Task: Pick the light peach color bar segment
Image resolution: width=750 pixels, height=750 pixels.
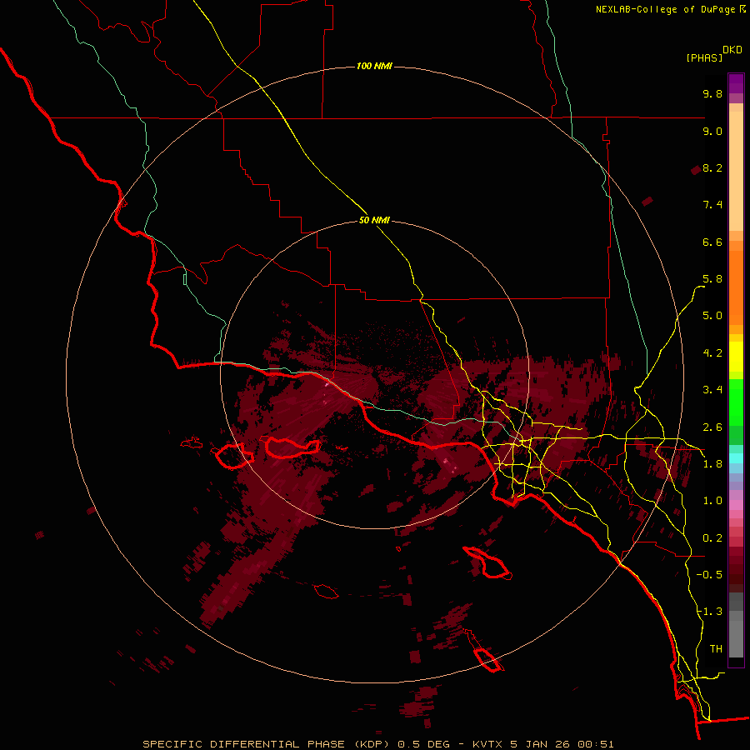Action: [x=736, y=171]
